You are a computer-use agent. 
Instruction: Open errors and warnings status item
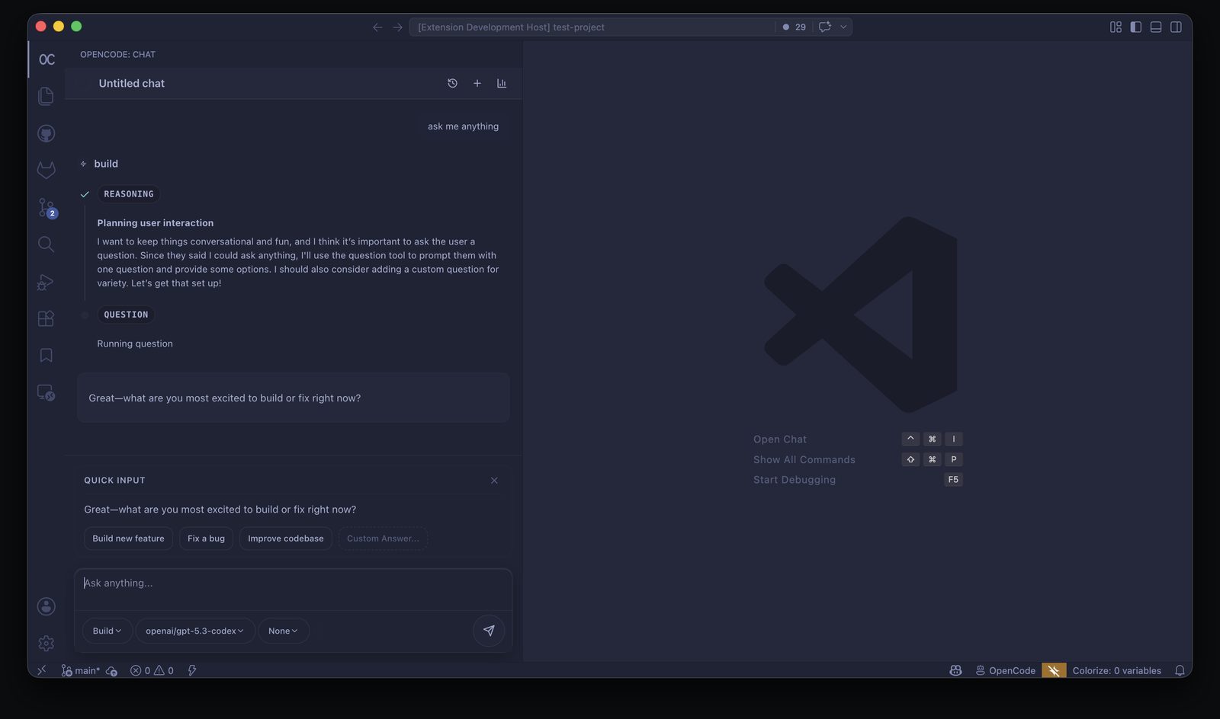pos(152,670)
